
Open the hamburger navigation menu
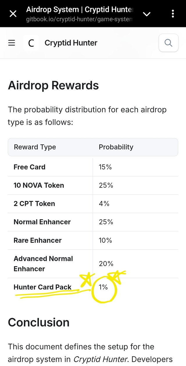(x=12, y=43)
